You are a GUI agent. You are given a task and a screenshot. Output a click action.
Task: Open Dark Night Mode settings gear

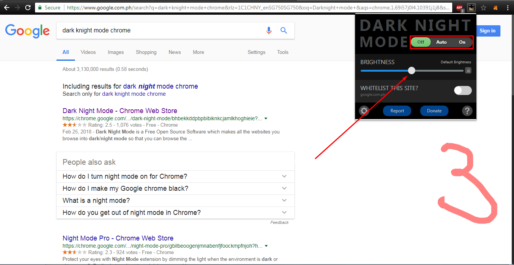click(x=364, y=111)
